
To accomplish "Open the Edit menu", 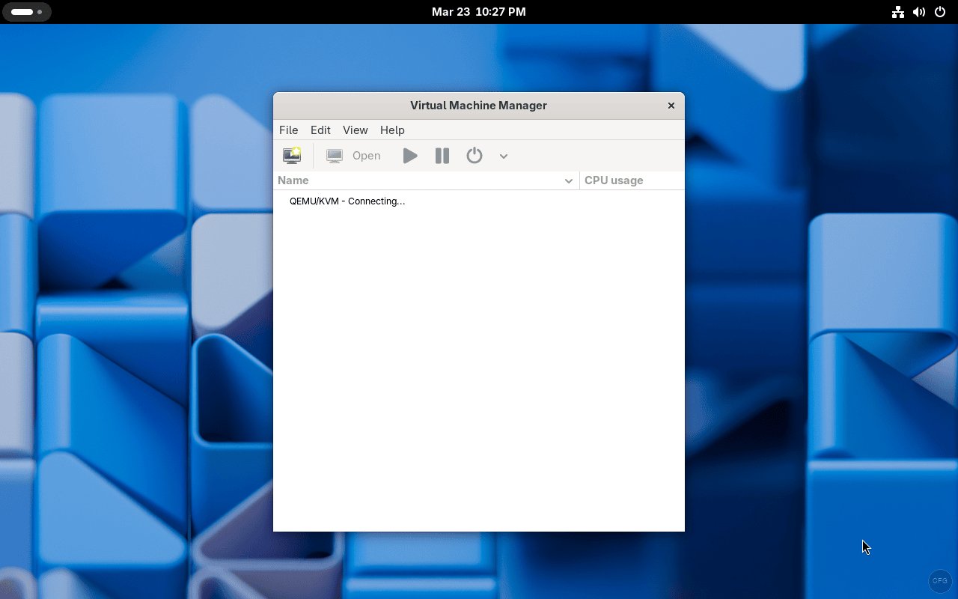I will point(320,130).
